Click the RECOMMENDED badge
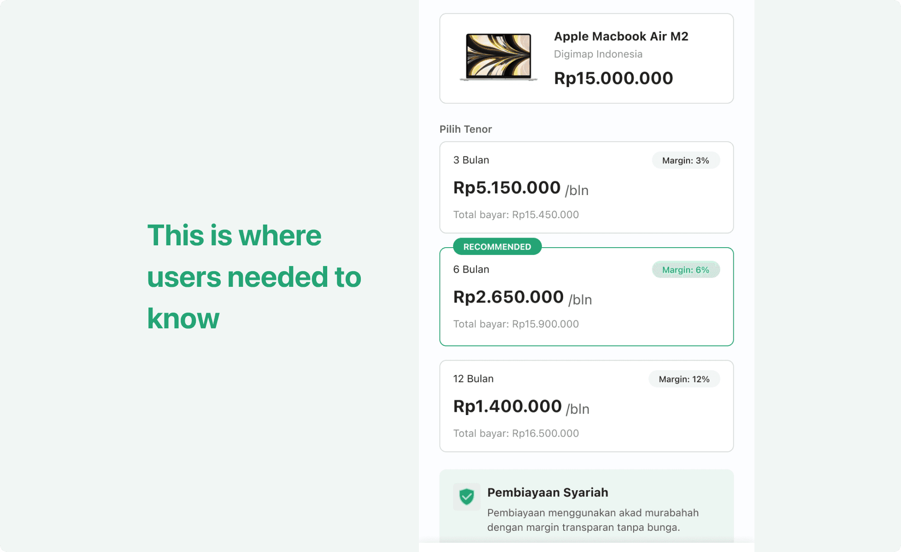The image size is (901, 552). click(497, 247)
